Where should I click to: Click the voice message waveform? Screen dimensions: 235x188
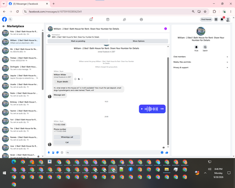(151, 109)
